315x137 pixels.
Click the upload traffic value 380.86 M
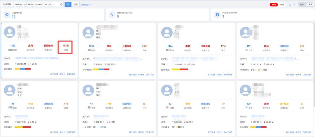(21, 64)
